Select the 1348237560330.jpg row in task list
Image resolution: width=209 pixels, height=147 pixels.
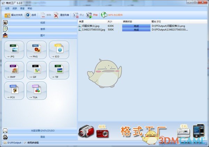(91, 30)
